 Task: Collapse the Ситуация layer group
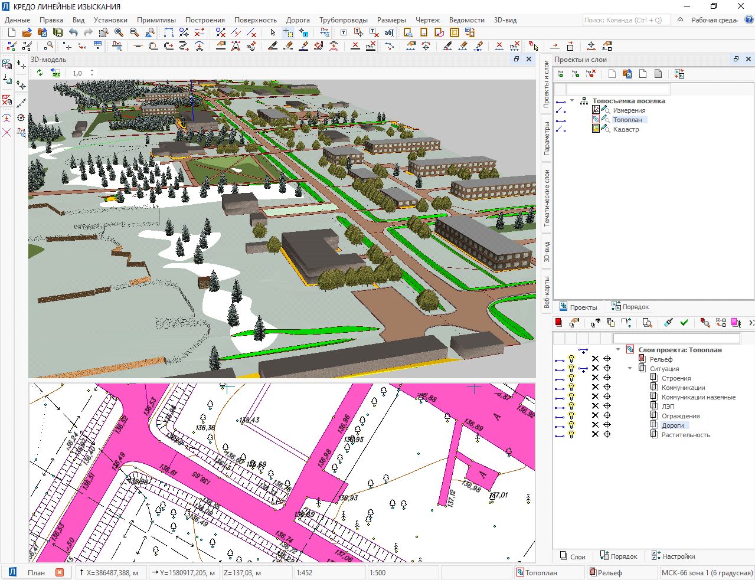(630, 369)
